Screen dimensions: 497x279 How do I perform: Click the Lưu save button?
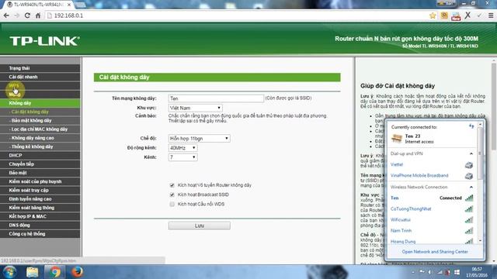coord(200,226)
